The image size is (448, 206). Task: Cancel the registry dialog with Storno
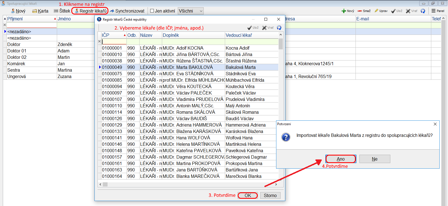coord(270,195)
